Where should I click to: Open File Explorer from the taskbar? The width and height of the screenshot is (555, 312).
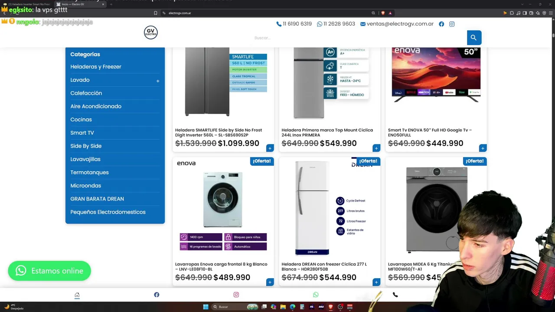pos(283,307)
